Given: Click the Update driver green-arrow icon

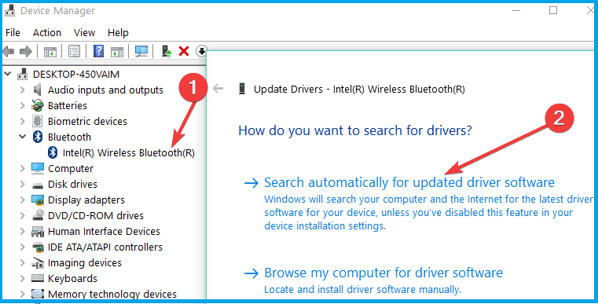Looking at the screenshot, I should (167, 51).
